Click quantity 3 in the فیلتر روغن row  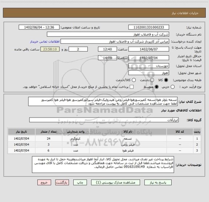tap(49, 145)
